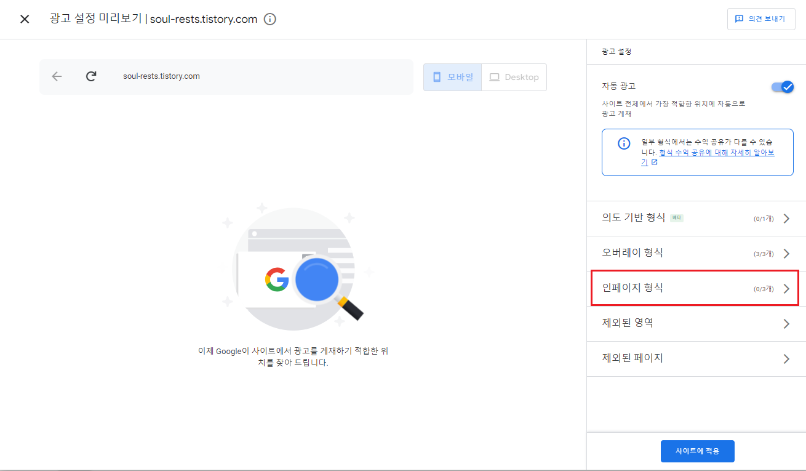Screen dimensions: 806x471
Task: Click the info icon in revenue share notice
Action: coord(624,143)
